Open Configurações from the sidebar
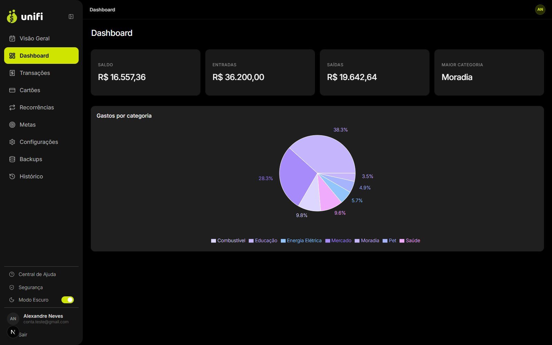Image resolution: width=552 pixels, height=345 pixels. coord(41,142)
